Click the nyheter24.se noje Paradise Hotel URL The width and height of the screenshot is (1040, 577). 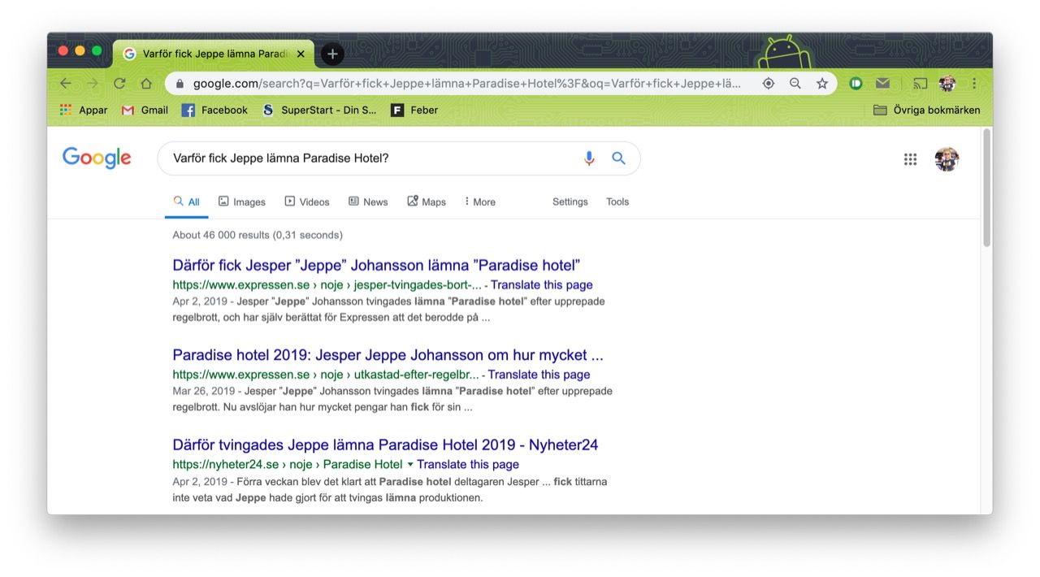point(288,465)
